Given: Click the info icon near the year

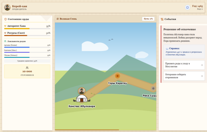Looking at the screenshot, I should point(187,8).
